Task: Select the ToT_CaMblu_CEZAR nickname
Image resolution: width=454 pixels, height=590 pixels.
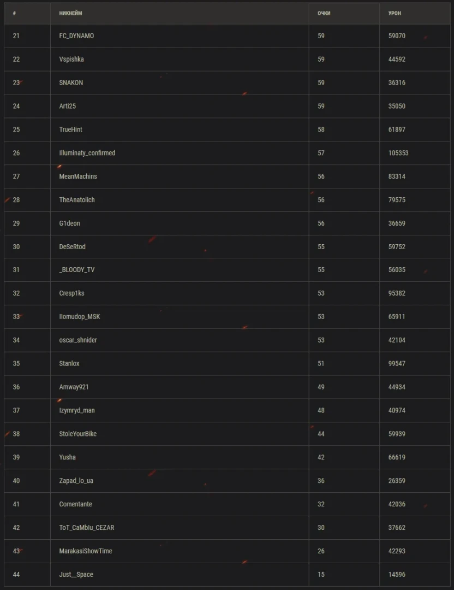Action: coord(87,528)
